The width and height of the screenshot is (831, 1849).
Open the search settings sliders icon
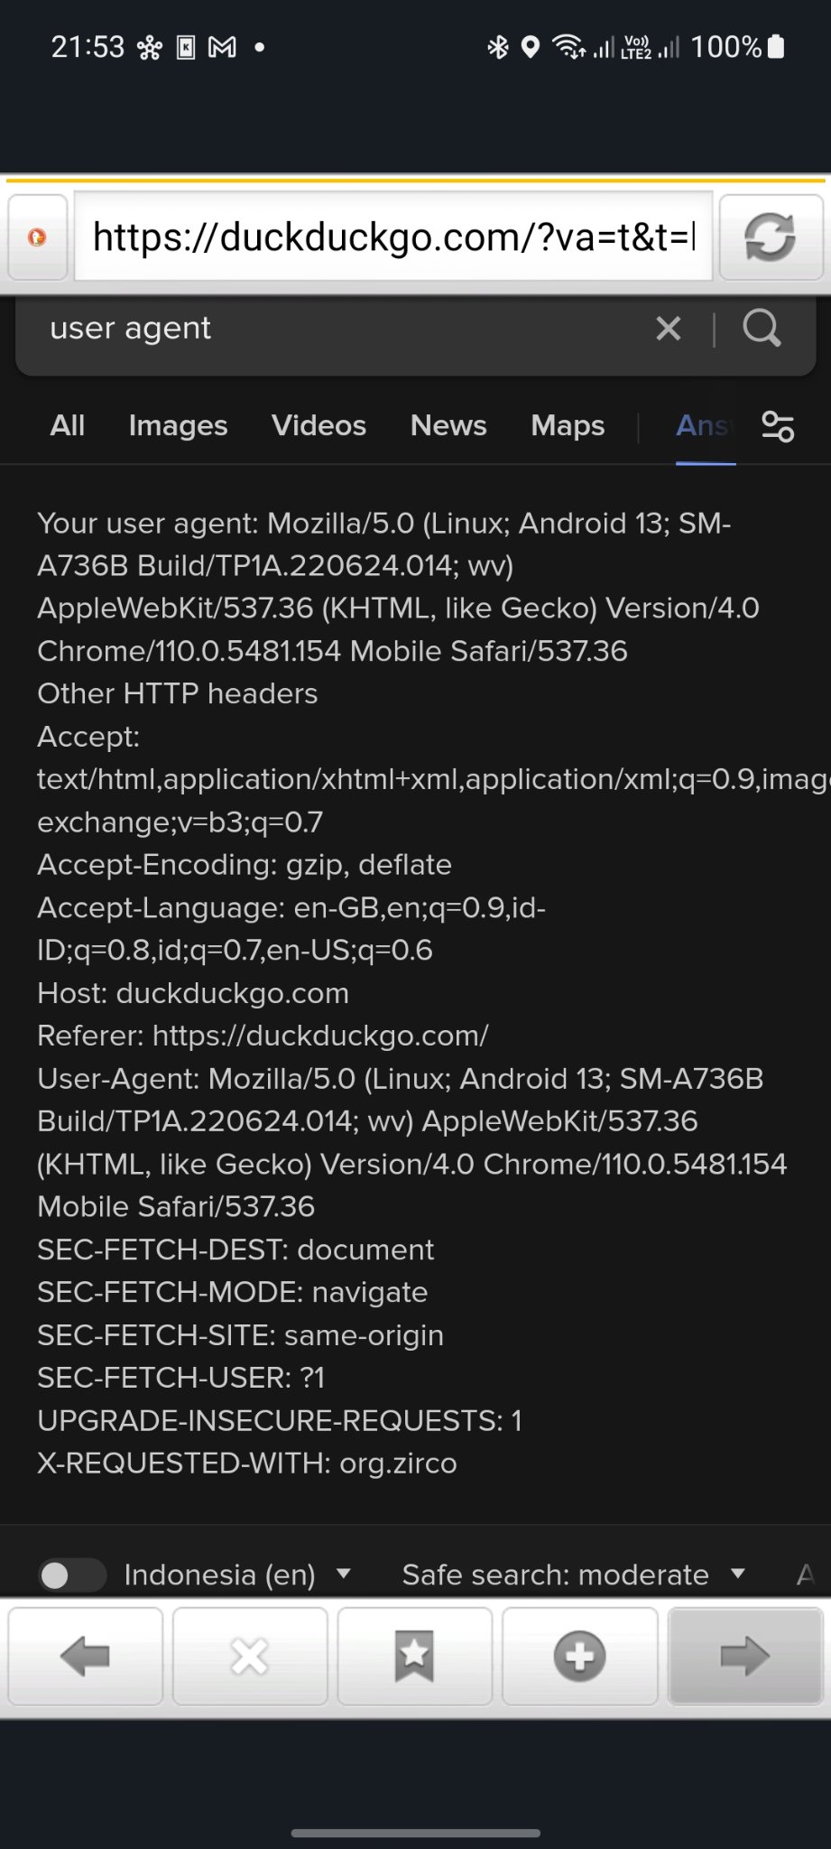[x=778, y=426]
